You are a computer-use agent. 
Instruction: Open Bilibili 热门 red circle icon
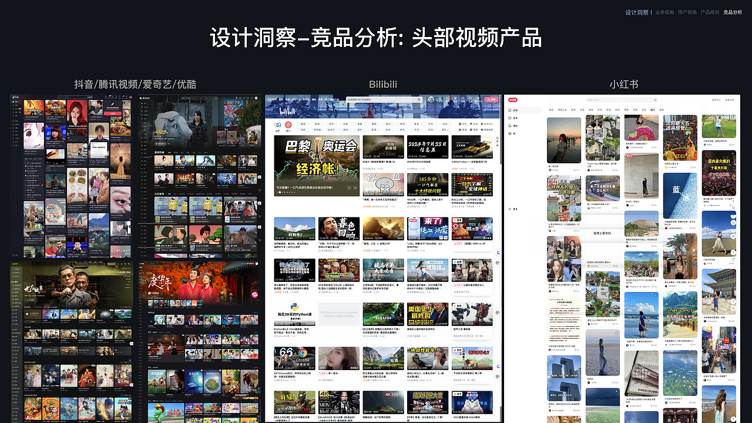pyautogui.click(x=288, y=125)
